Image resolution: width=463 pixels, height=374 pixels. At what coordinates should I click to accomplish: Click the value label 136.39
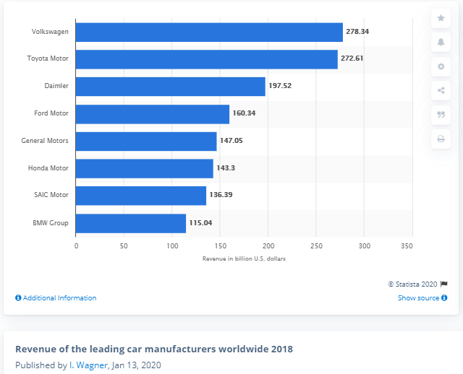click(x=221, y=195)
